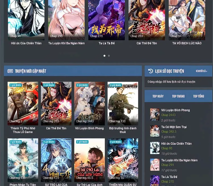The height and width of the screenshot is (186, 213).
Task: Switch to the Top Tổng tab
Action: click(199, 96)
